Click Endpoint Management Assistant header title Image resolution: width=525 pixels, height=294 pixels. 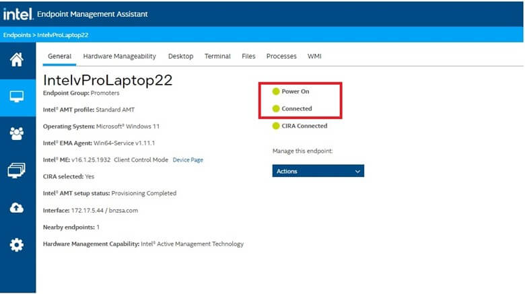(x=92, y=14)
